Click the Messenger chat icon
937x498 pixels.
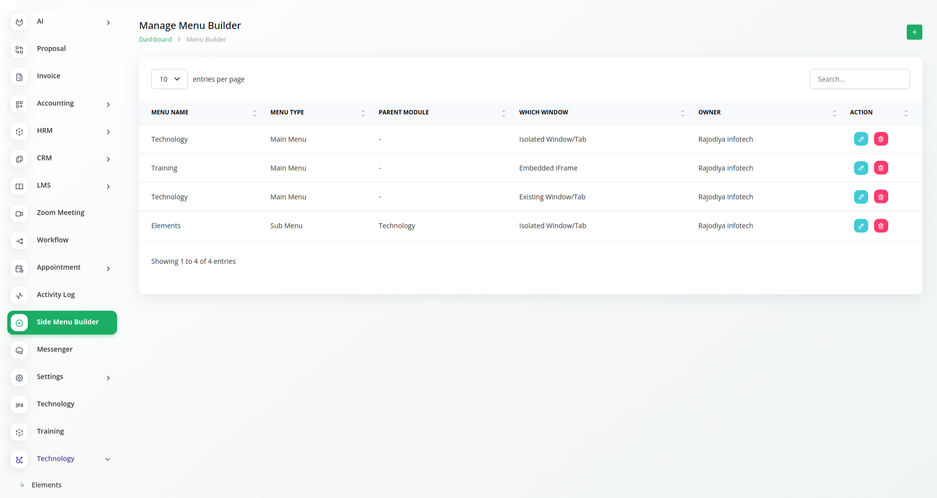(x=20, y=351)
